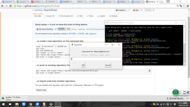Bookmark this page with the star
Viewport: 190px width, 107px height.
(184, 6)
